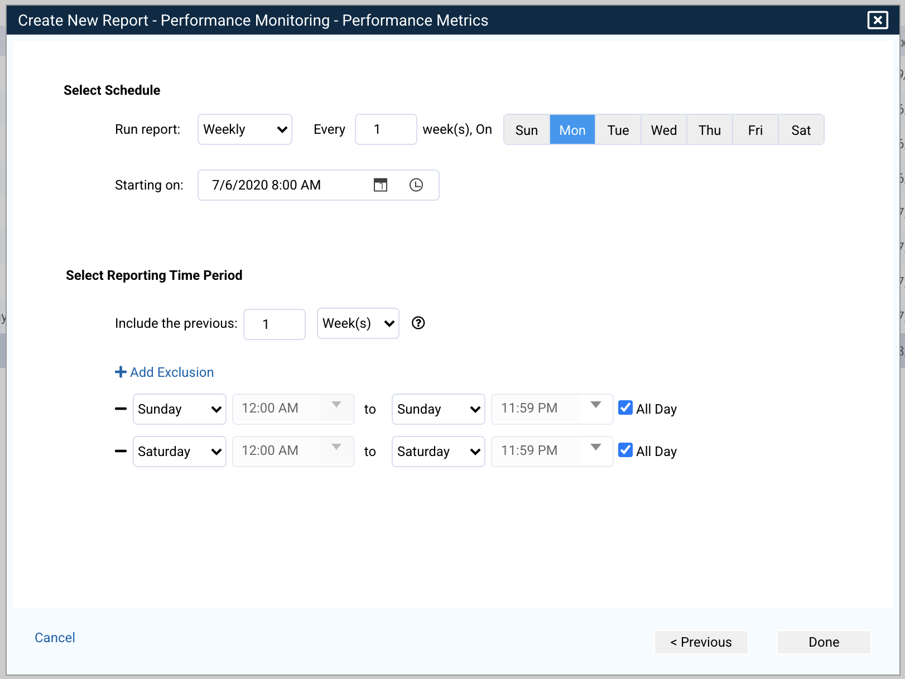
Task: Open the clock time picker icon
Action: pyautogui.click(x=416, y=185)
